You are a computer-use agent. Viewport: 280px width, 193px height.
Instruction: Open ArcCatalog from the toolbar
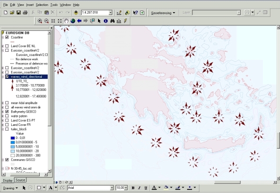coord(127,13)
